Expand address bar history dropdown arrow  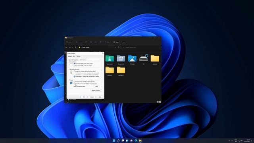115,47
